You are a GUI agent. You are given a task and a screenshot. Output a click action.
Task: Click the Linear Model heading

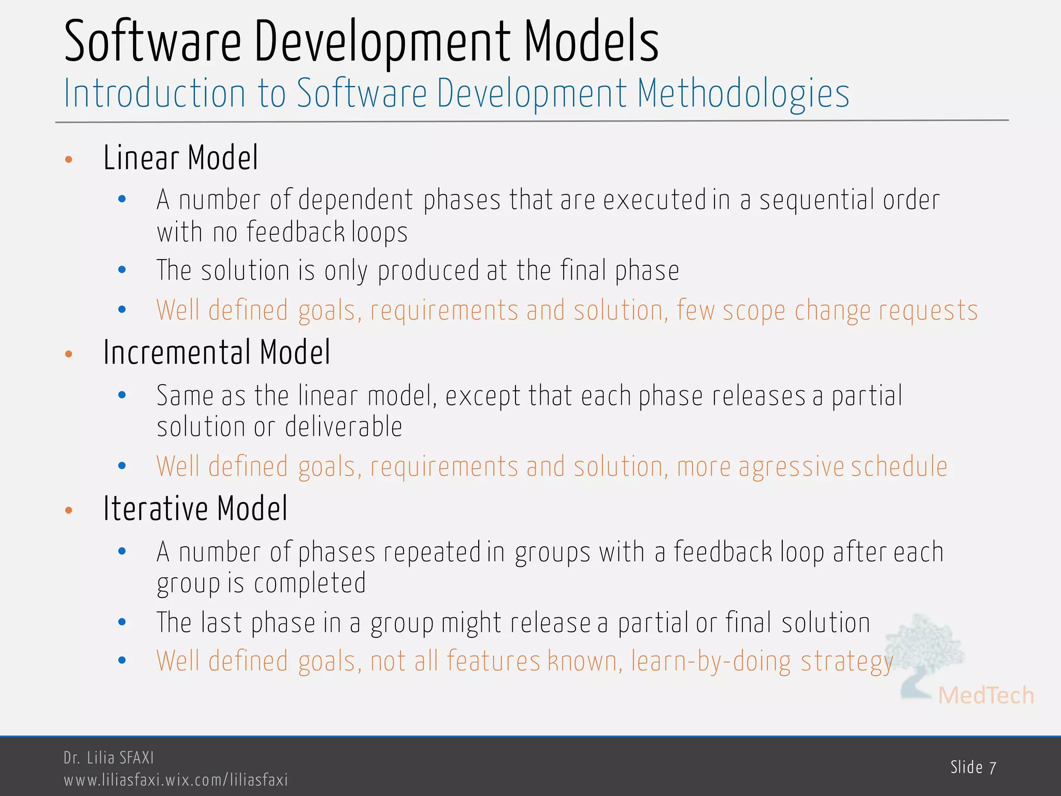180,158
